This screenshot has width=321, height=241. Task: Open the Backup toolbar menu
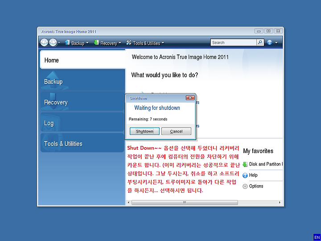(x=77, y=43)
